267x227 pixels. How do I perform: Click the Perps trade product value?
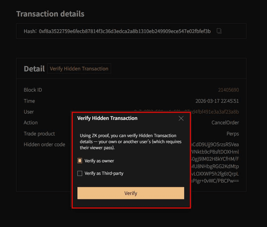232,134
